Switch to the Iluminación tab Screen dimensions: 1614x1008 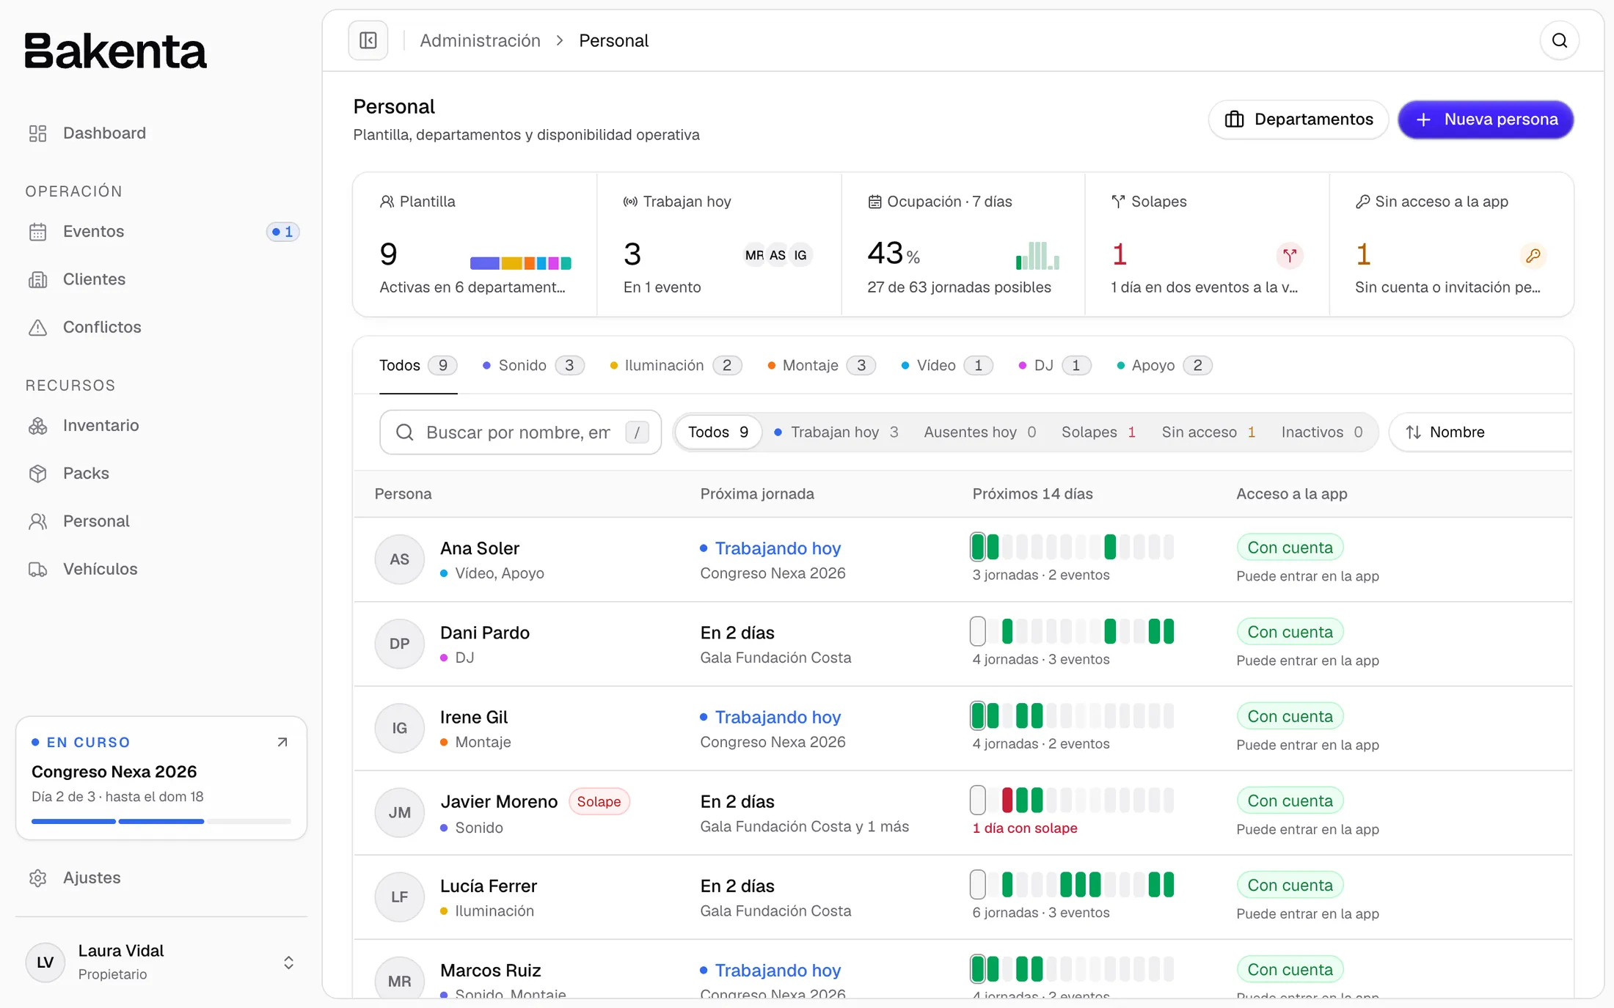point(676,365)
